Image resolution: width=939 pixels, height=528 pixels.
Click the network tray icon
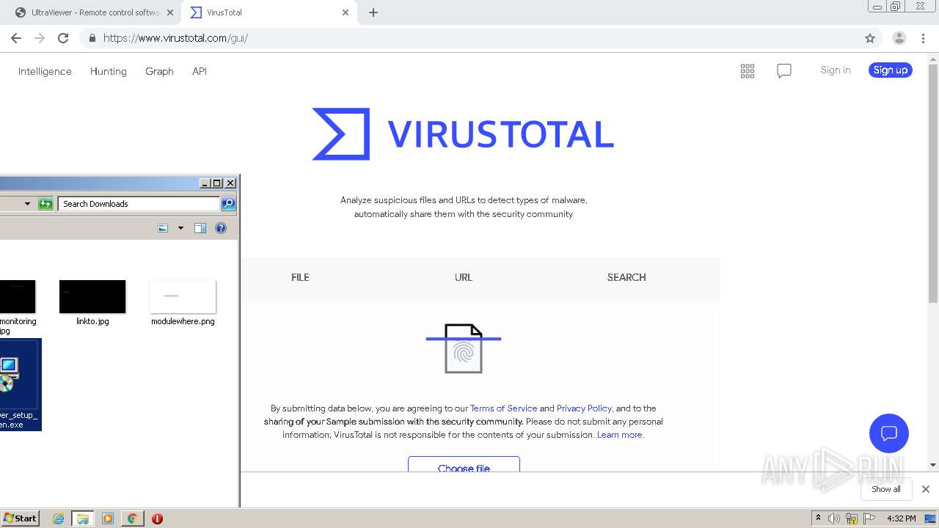click(852, 518)
